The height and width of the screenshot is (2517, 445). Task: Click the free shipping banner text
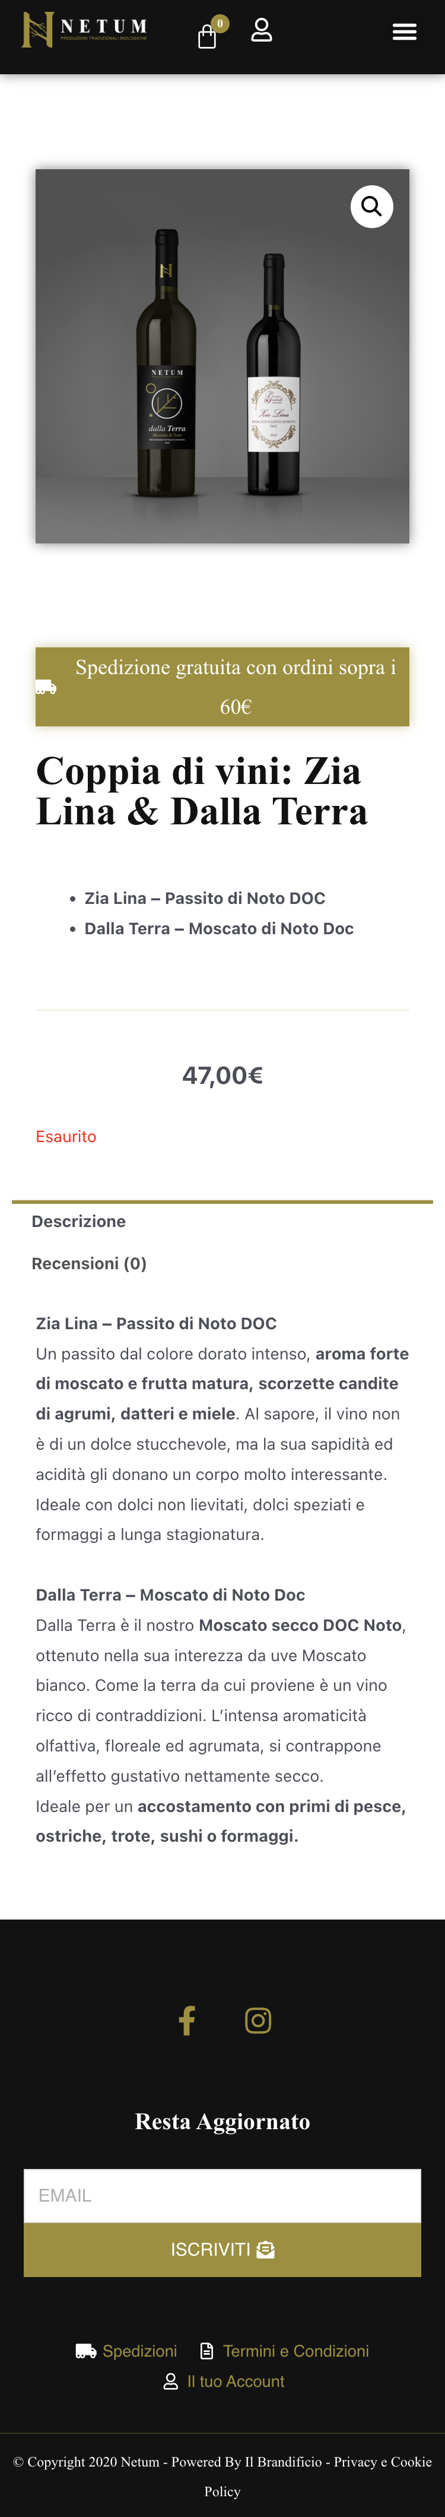235,686
